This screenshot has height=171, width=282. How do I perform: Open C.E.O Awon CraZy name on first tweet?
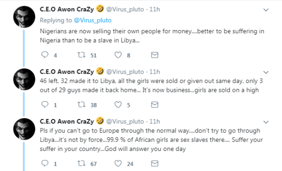pos(67,9)
